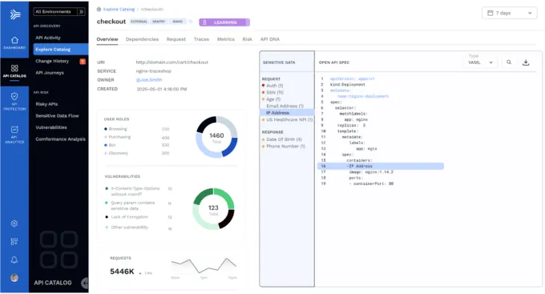The height and width of the screenshot is (294, 545).
Task: Open the API Protection shield icon
Action: (14, 96)
